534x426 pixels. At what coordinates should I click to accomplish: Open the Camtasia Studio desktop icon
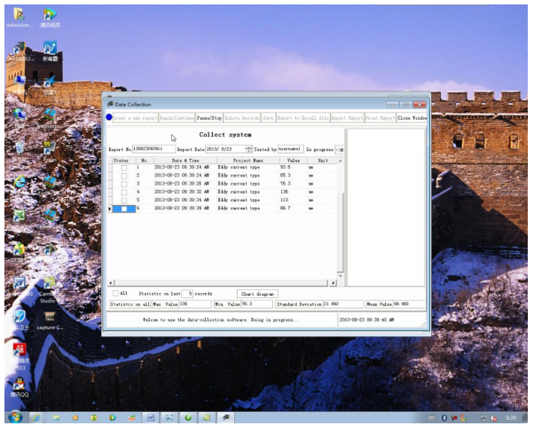coord(49,289)
